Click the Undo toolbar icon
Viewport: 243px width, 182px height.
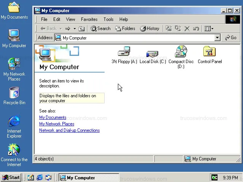pyautogui.click(x=196, y=28)
